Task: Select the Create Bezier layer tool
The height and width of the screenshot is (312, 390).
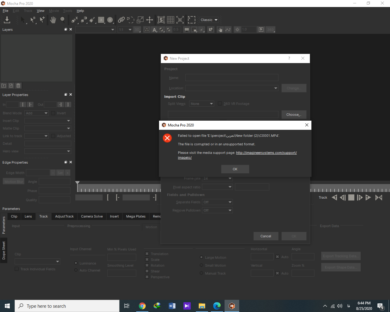Action: tap(84, 20)
